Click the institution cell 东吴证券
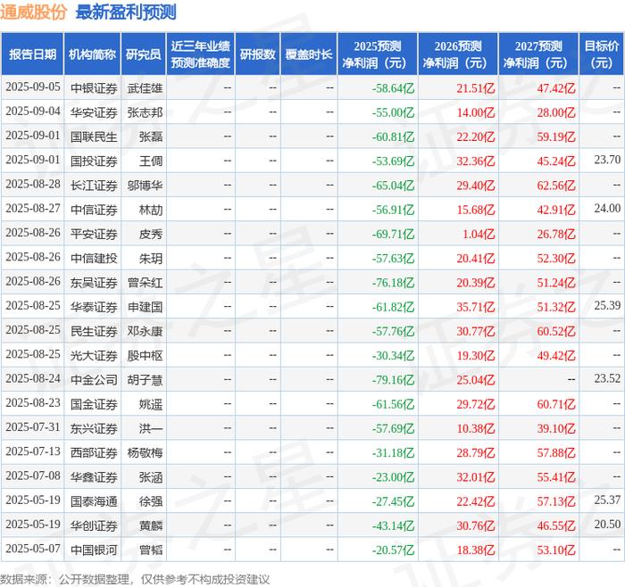 94,283
